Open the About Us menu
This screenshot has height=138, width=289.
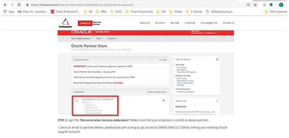(x=145, y=23)
